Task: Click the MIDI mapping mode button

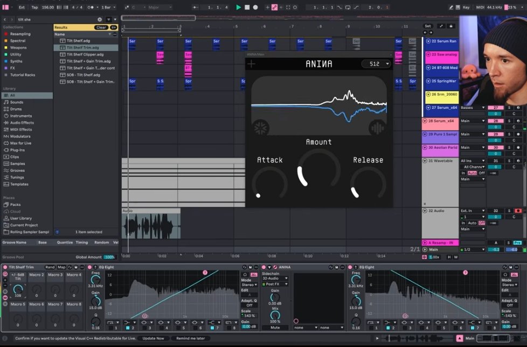Action: (x=480, y=7)
